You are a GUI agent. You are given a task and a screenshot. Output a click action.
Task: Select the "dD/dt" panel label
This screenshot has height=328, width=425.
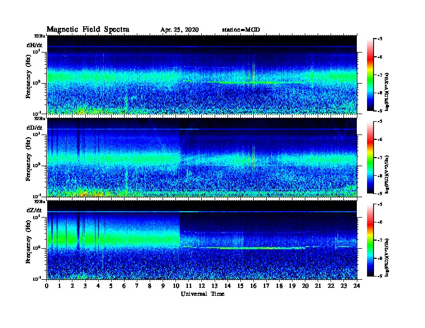tap(34, 128)
